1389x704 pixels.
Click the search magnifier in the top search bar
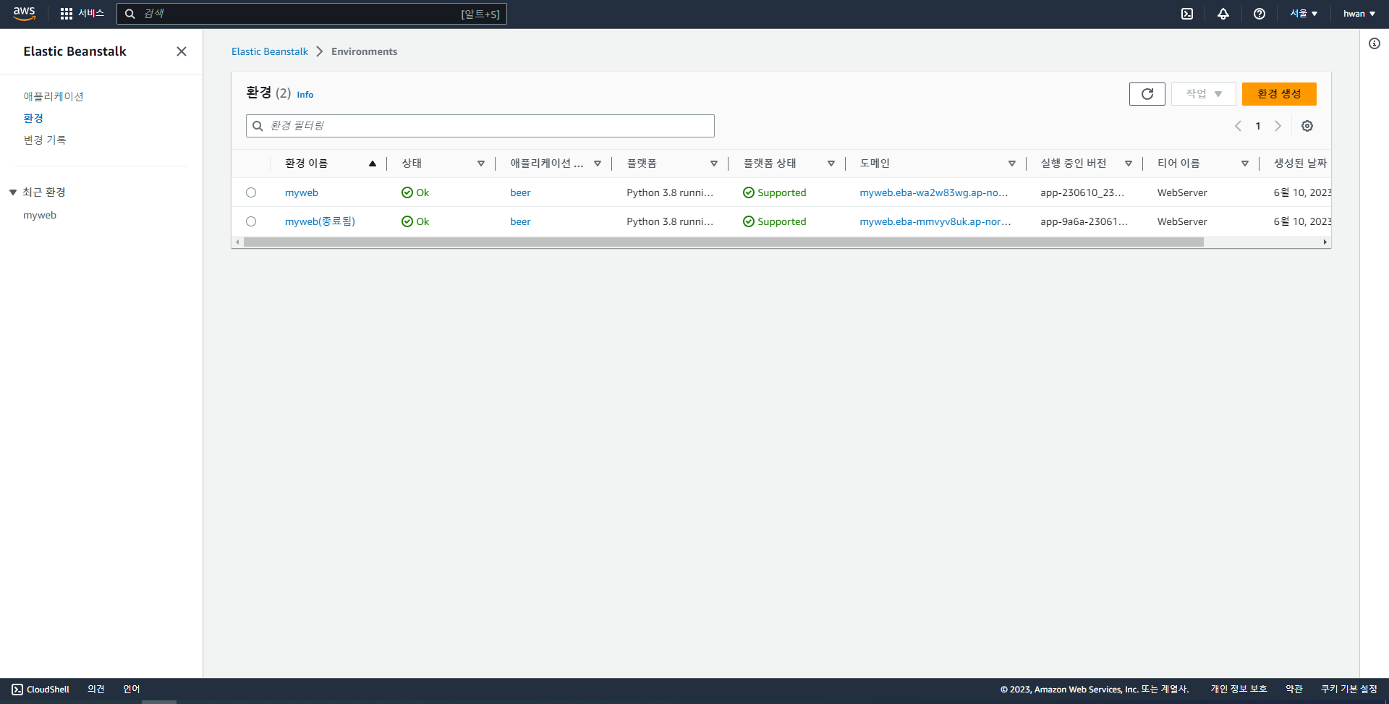(130, 14)
